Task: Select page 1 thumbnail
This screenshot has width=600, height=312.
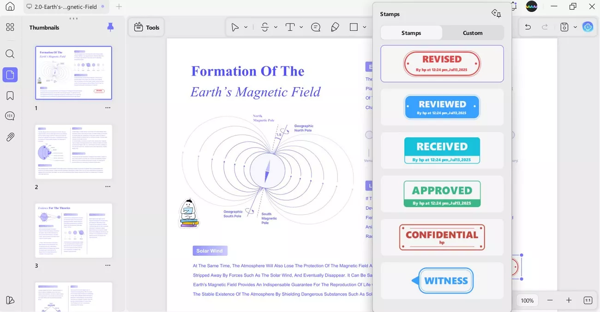Action: [74, 73]
